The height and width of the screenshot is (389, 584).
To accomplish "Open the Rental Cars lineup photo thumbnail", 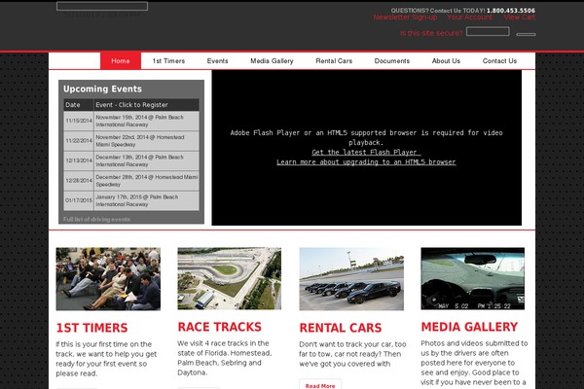I will (351, 279).
